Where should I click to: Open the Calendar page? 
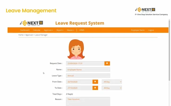(x=37, y=30)
